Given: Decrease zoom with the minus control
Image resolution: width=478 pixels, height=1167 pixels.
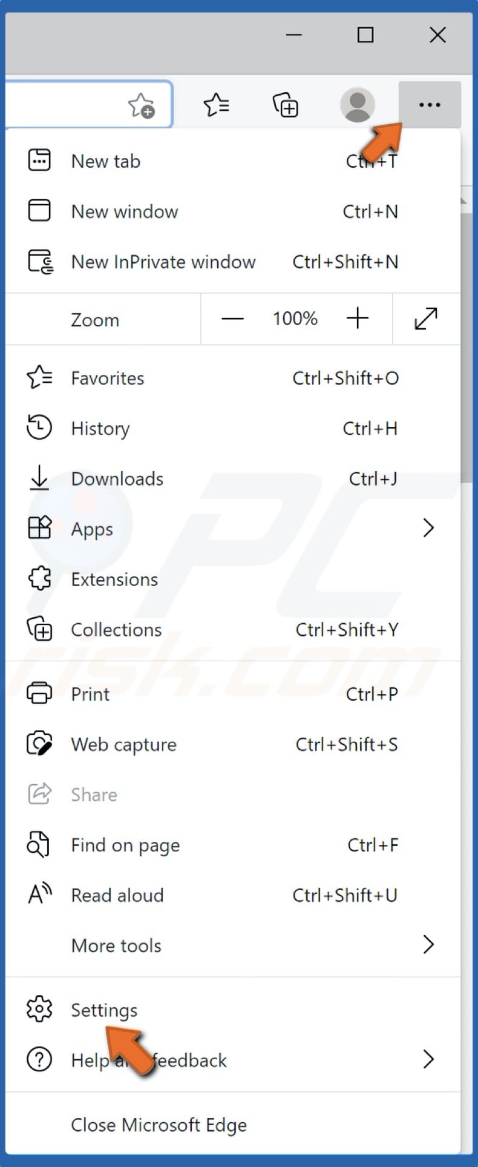Looking at the screenshot, I should click(232, 318).
